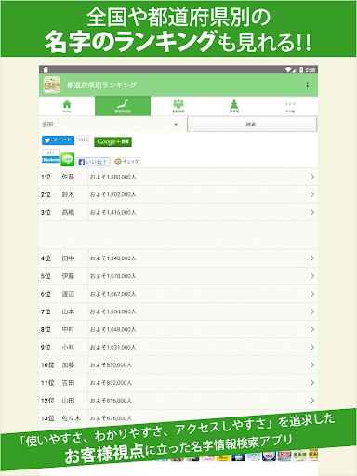Open the 家系図 tree tab
Screen dimensions: 357x476
pos(234,106)
